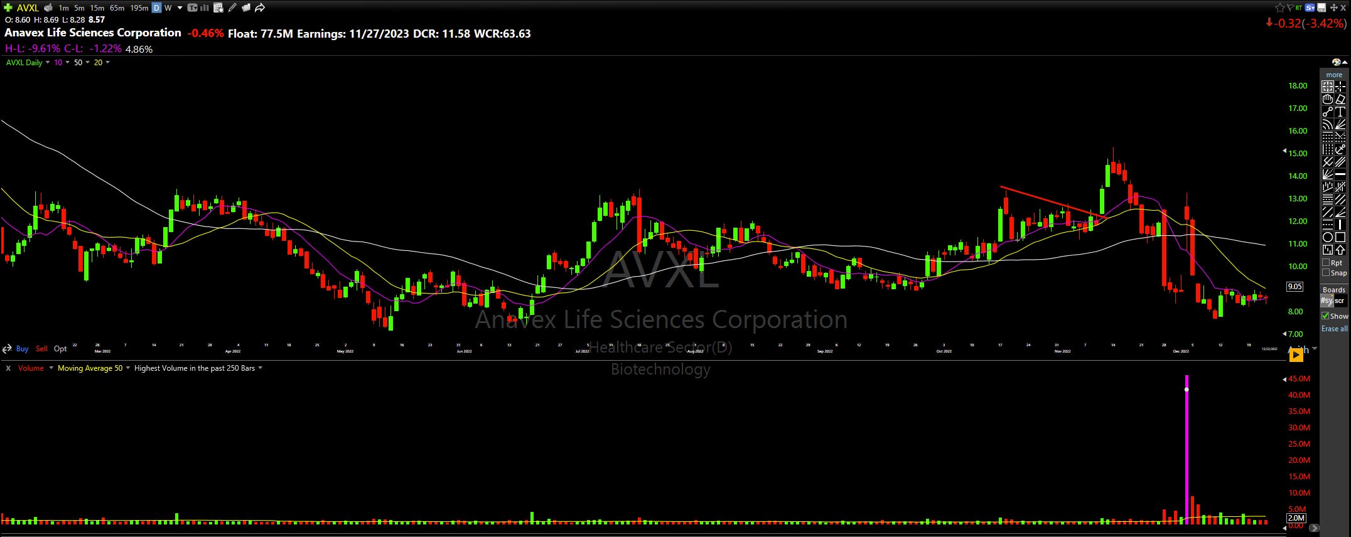Select the scr board
The width and height of the screenshot is (1351, 537).
coord(1340,301)
